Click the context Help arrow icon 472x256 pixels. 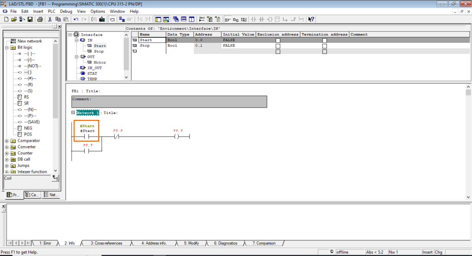click(x=311, y=19)
